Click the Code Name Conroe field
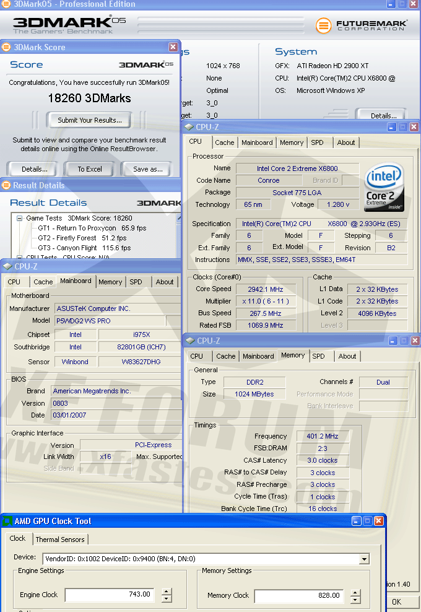Viewport: 421px width, 612px height. (x=269, y=180)
